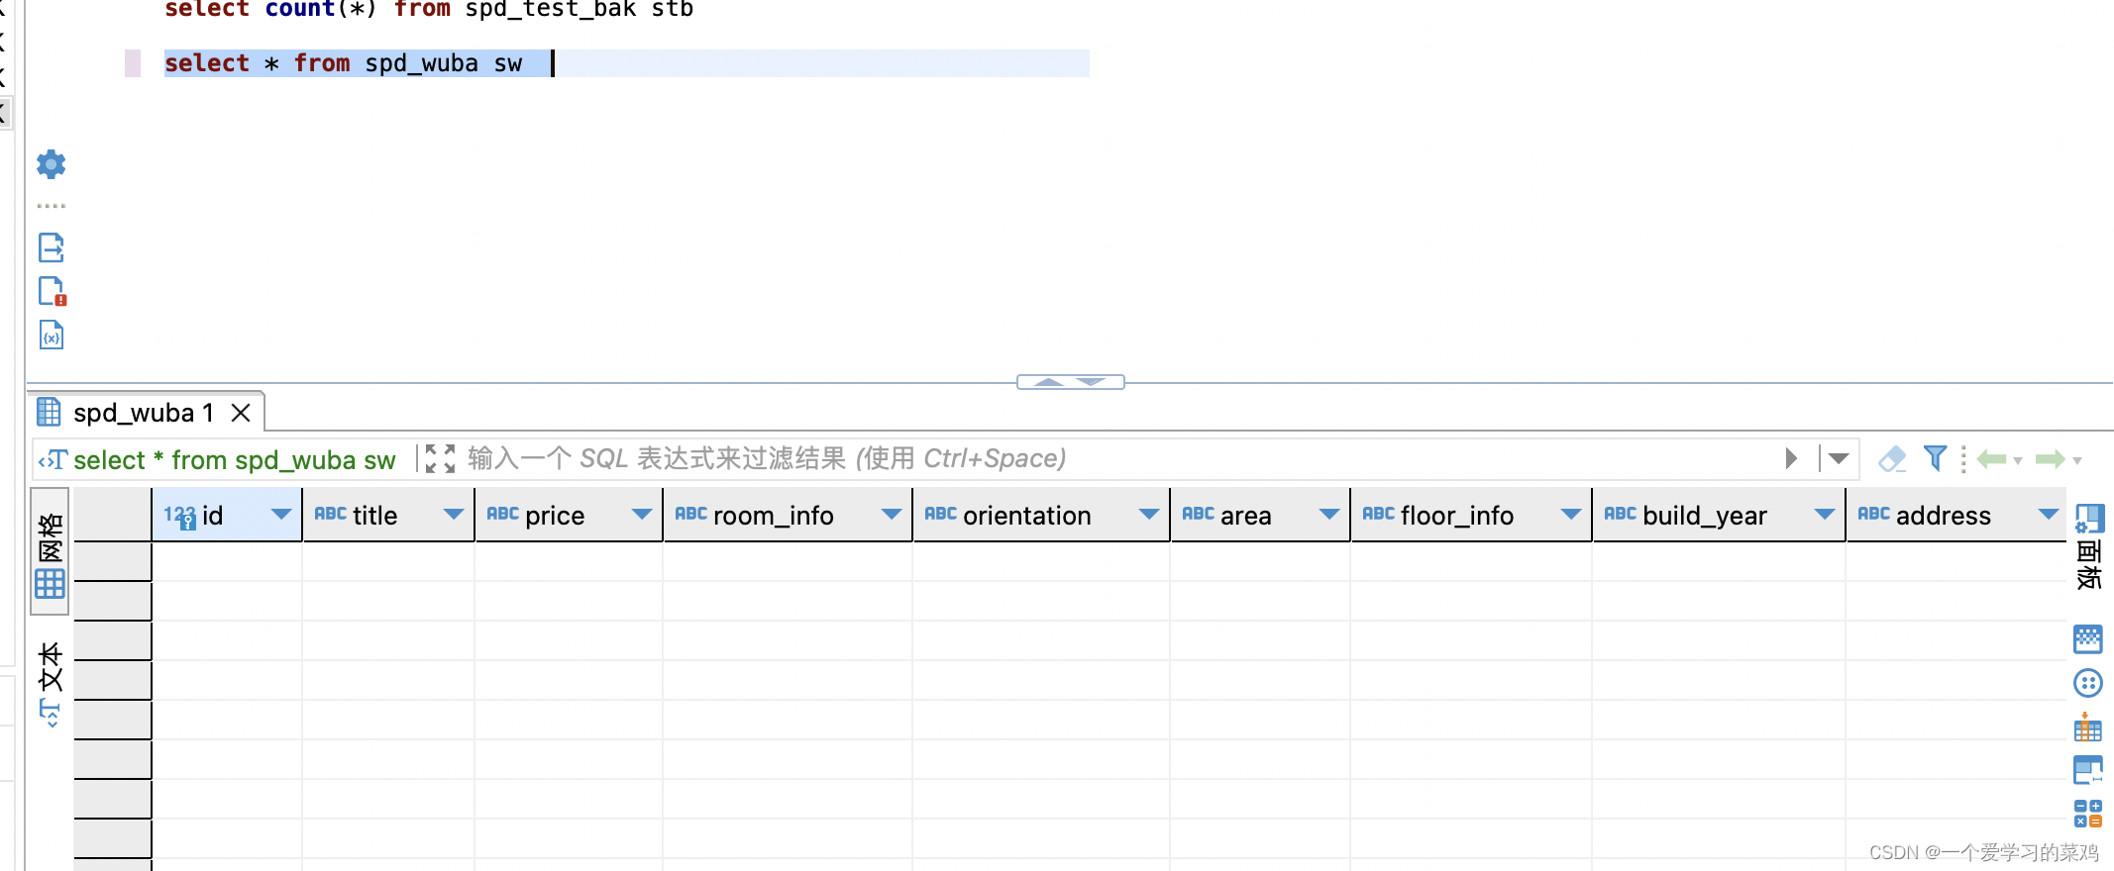Open the address column filter dropdown

(2049, 514)
